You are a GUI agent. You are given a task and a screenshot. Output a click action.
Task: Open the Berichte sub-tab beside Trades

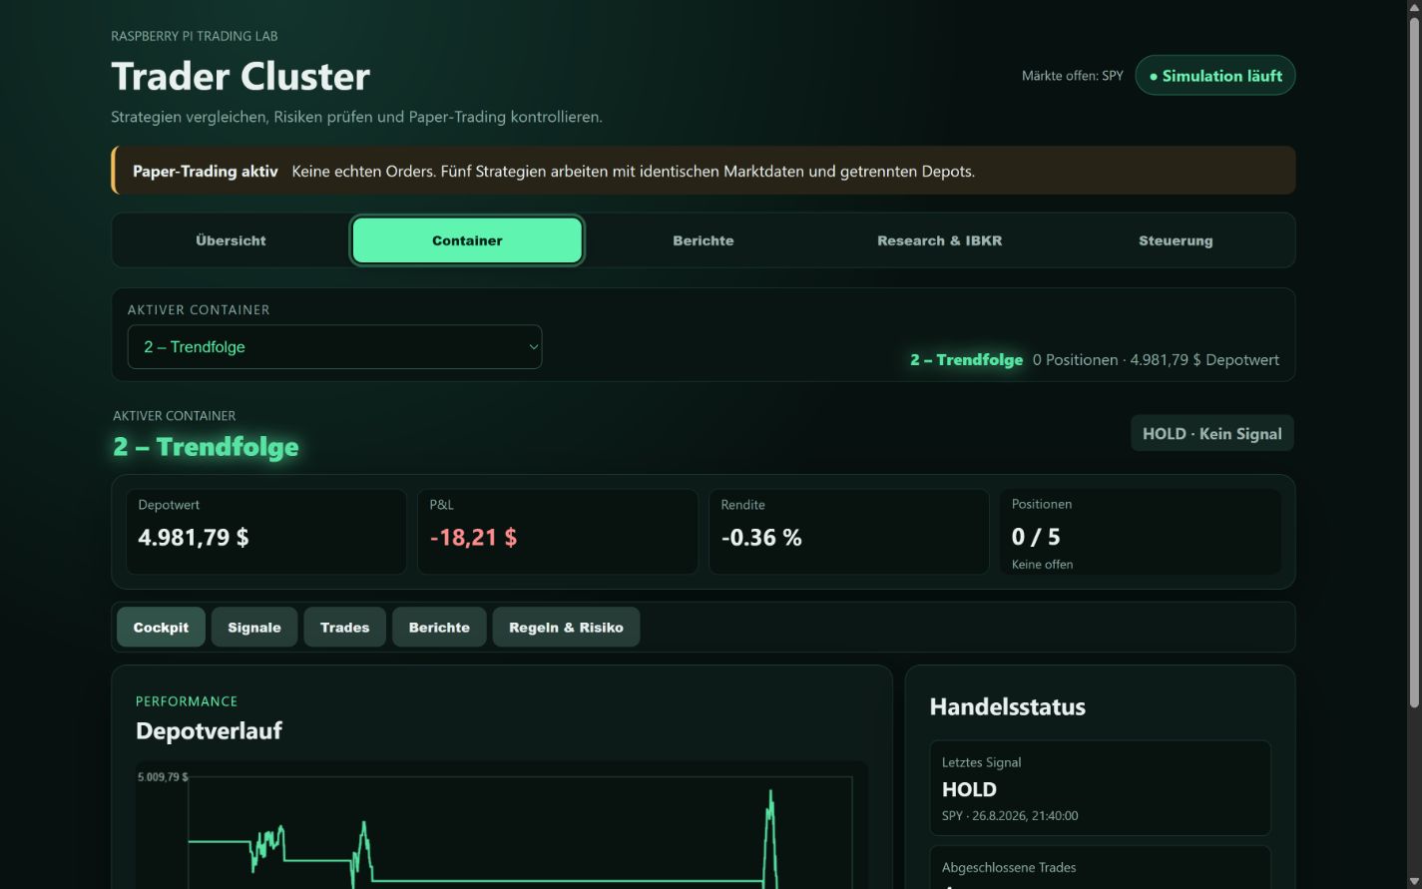tap(439, 628)
